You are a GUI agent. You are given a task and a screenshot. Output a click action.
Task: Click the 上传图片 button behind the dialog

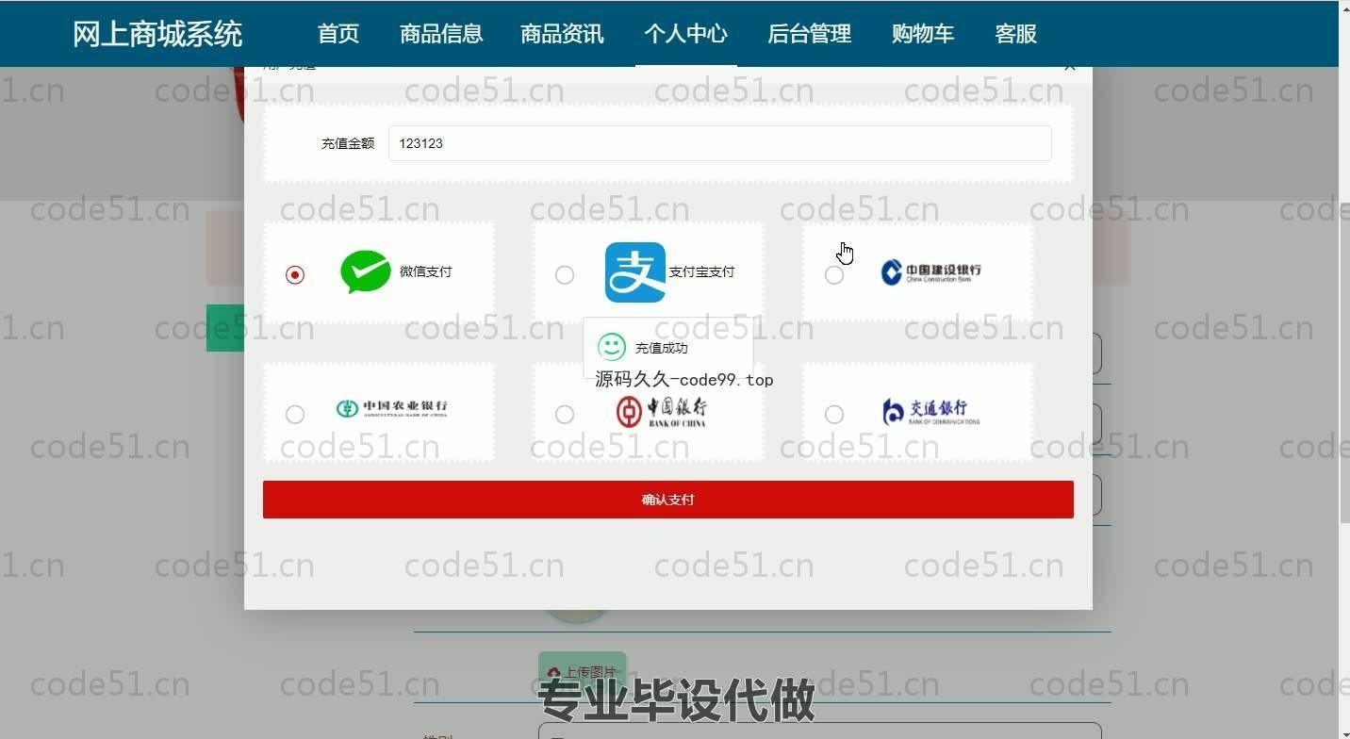point(582,672)
